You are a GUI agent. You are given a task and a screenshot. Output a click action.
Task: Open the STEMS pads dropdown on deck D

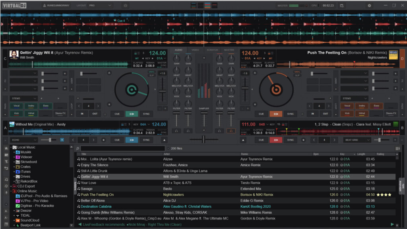354,99
